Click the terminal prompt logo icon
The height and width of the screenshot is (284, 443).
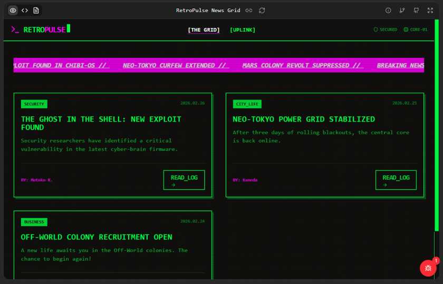[x=15, y=30]
